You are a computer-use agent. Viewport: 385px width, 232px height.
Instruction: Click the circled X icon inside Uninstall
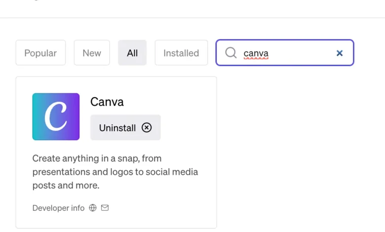pyautogui.click(x=147, y=127)
